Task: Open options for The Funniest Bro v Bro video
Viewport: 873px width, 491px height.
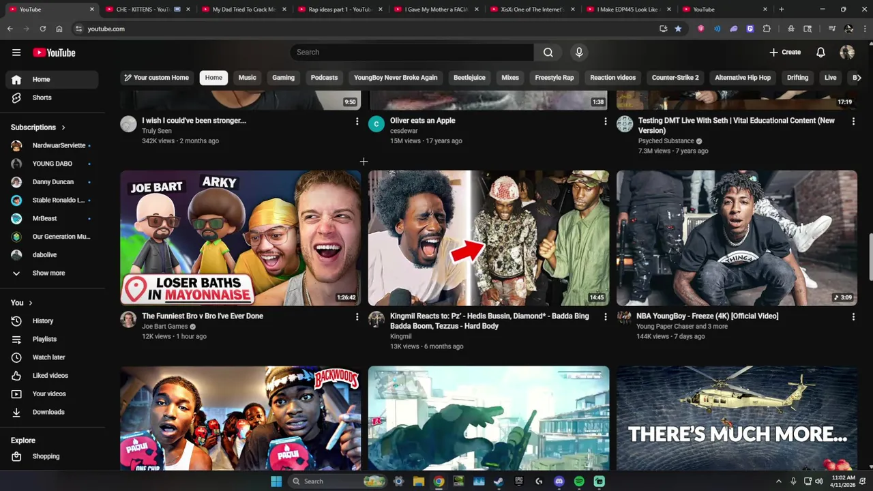Action: (357, 317)
